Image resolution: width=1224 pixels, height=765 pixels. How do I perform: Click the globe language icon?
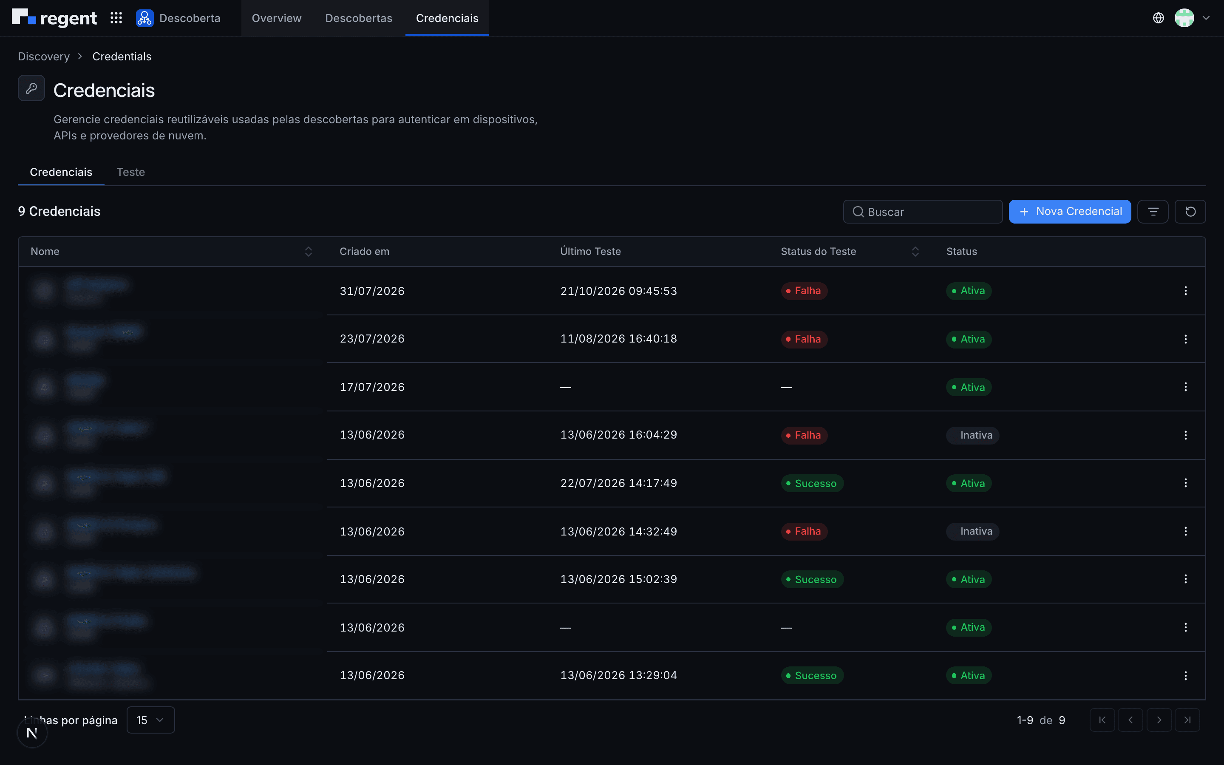pyautogui.click(x=1158, y=18)
